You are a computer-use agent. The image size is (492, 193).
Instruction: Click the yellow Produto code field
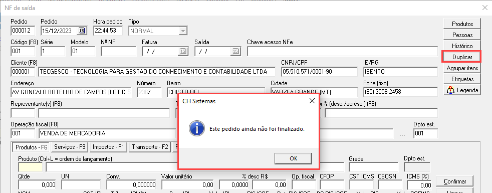tap(30, 167)
